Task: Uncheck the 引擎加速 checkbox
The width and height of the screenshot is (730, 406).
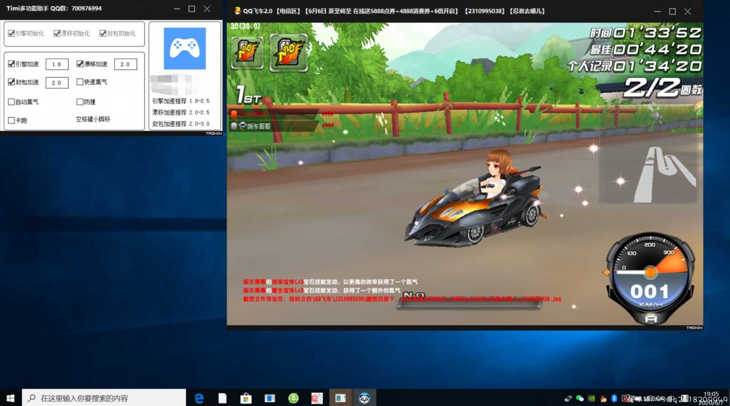Action: tap(11, 64)
